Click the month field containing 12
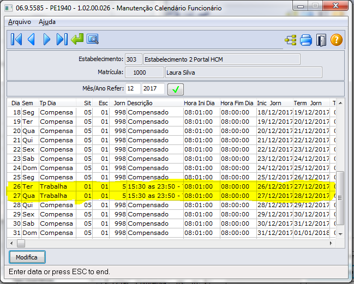Image resolution: width=354 pixels, height=284 pixels. tap(133, 88)
